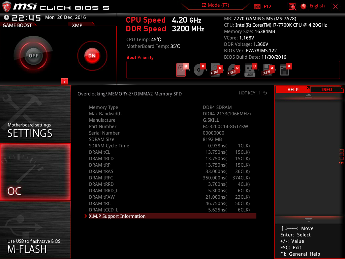This screenshot has width=345, height=259.
Task: Click the Memory Type row value DDR4 SDRAM
Action: [217, 107]
